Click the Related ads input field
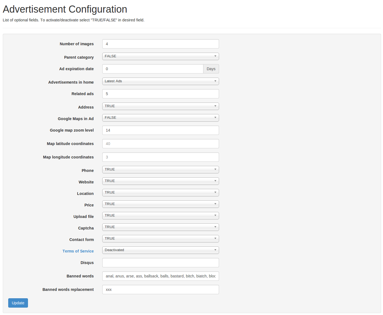 [x=160, y=94]
